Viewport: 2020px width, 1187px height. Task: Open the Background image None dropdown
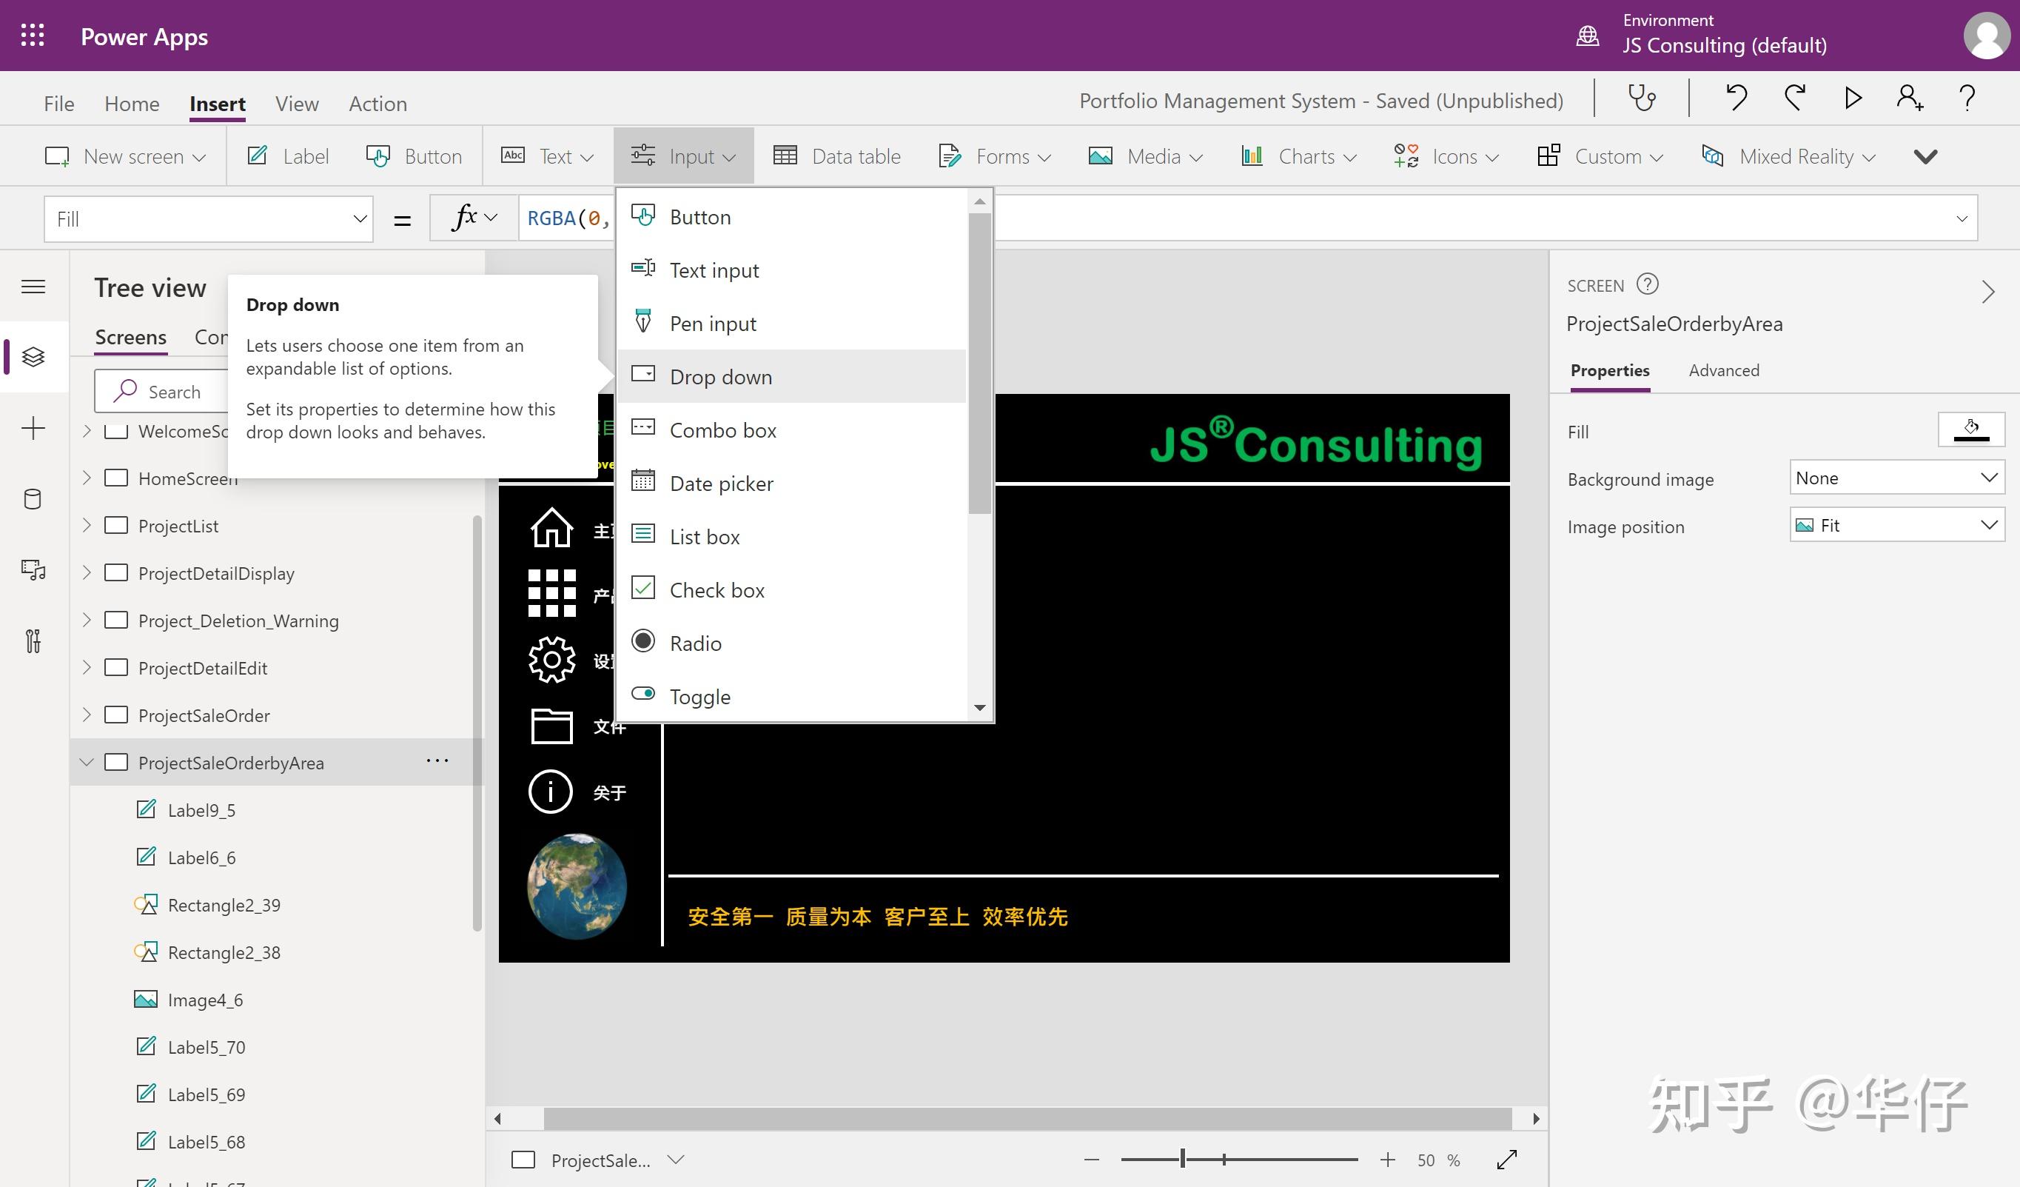[1896, 478]
